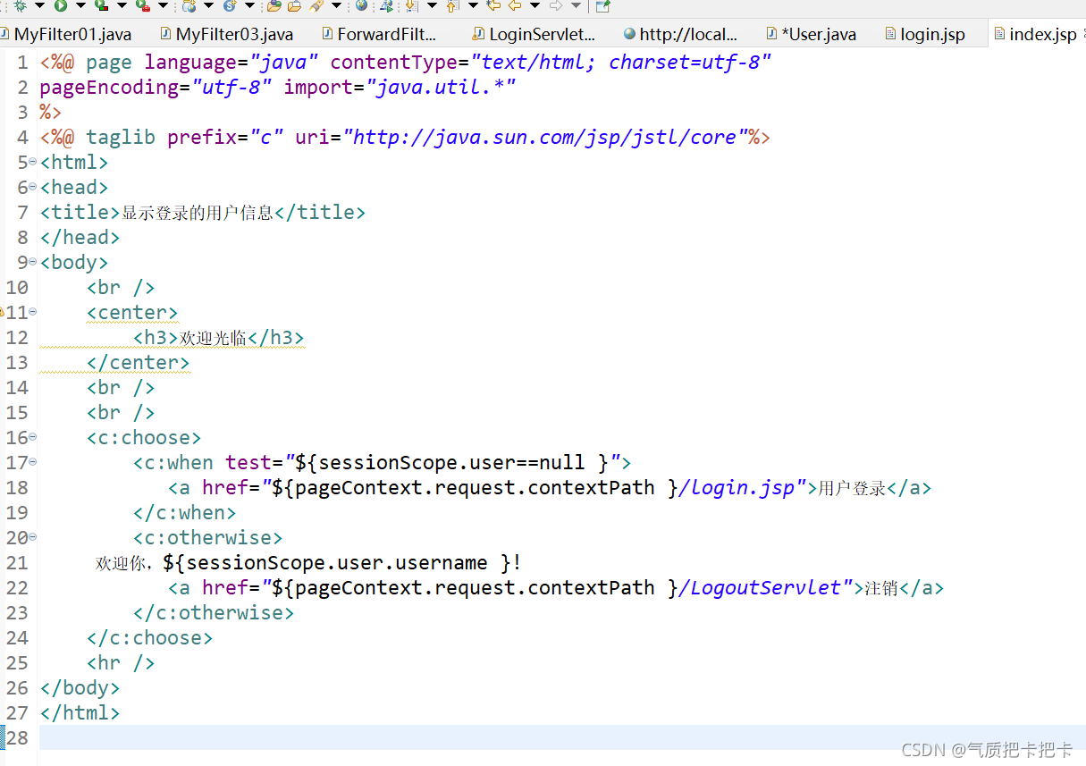Viewport: 1086px width, 766px height.
Task: Click the title text 显示登录的用户信息
Action: coord(198,213)
